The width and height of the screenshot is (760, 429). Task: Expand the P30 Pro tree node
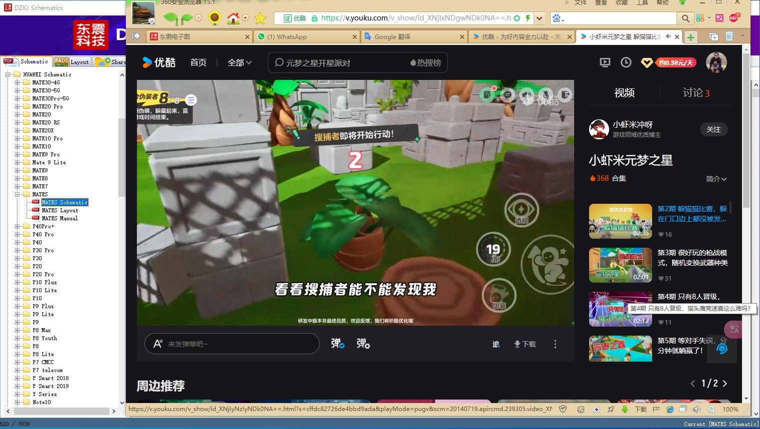(x=17, y=250)
